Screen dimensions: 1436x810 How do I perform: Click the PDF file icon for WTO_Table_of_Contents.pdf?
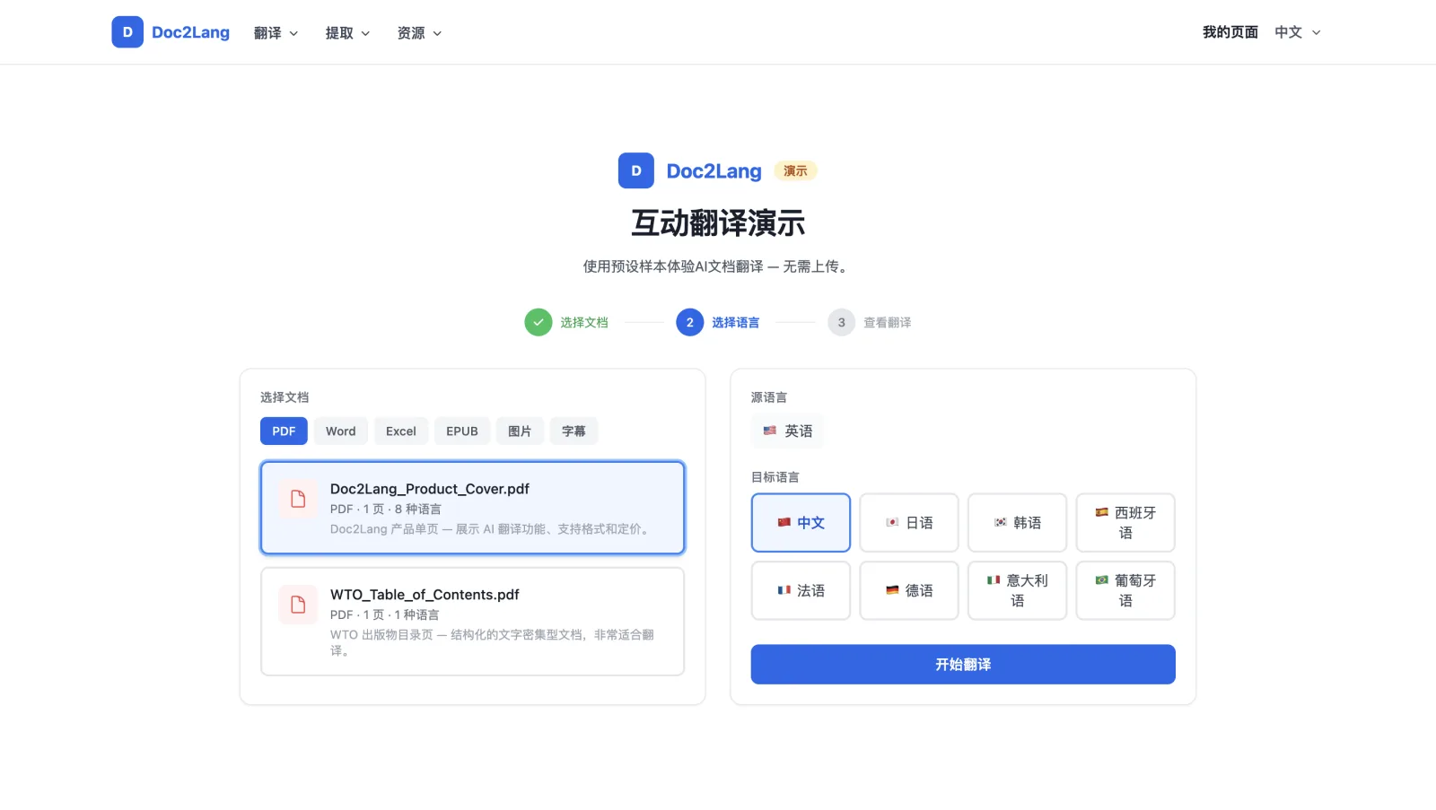coord(298,605)
